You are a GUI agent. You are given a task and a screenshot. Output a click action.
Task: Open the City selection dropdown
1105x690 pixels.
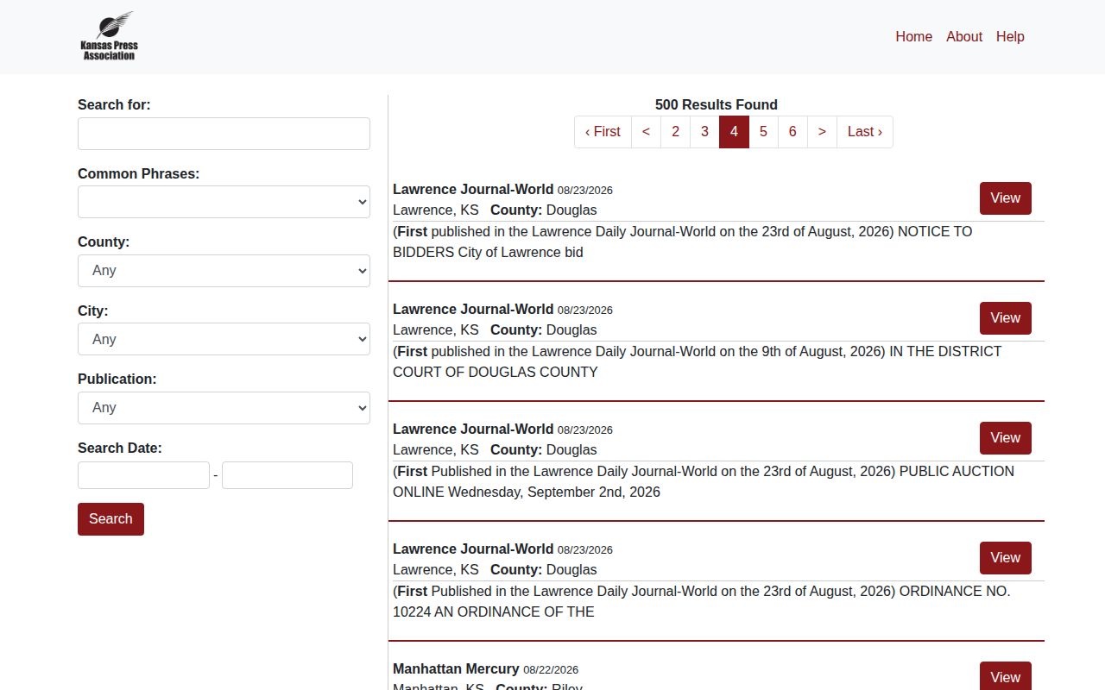(224, 339)
